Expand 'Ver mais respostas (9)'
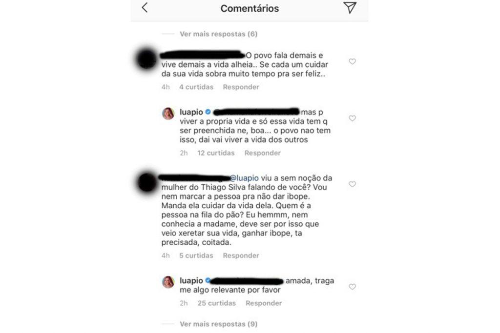500x333 pixels. [218, 324]
